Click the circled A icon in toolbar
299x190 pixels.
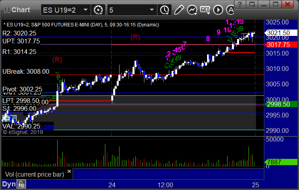[x=230, y=10]
